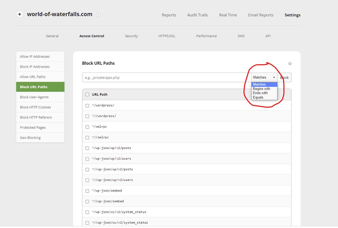
Task: Check the ^//smlrpc row checkbox
Action: tap(87, 138)
